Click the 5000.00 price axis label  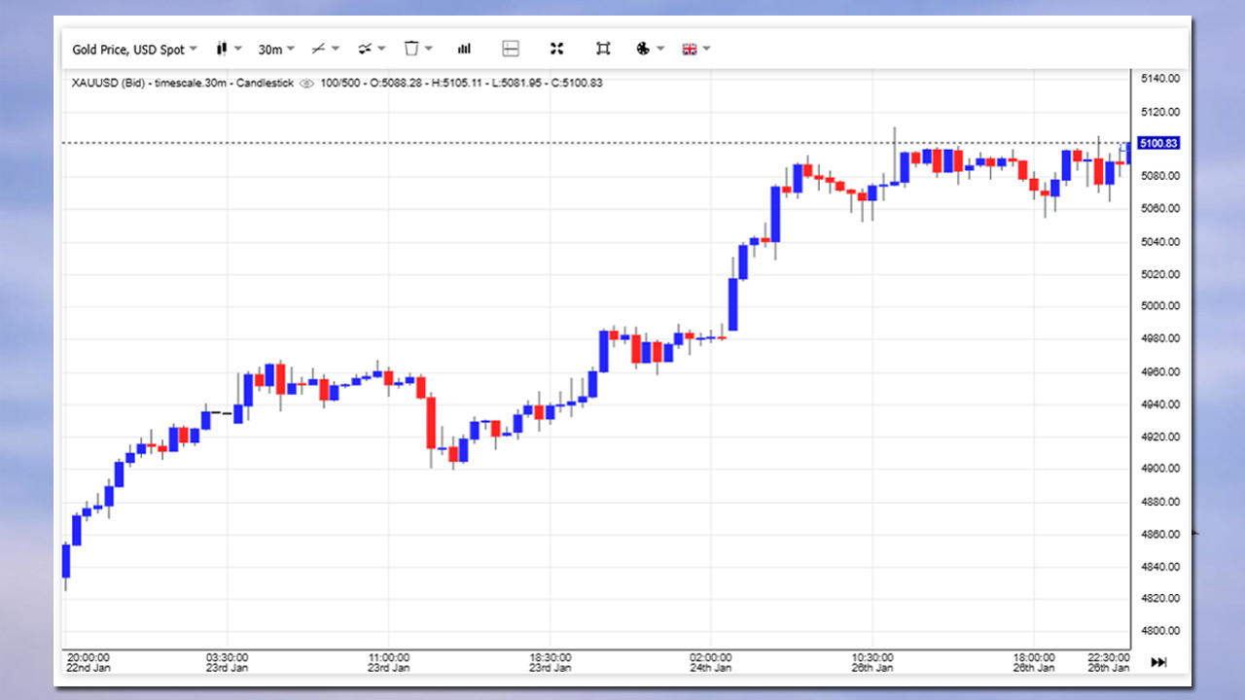(1159, 306)
